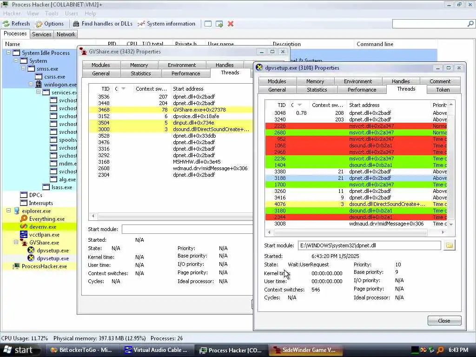The height and width of the screenshot is (357, 476).
Task: Collapse the smss.exe tree node
Action: (x=24, y=68)
